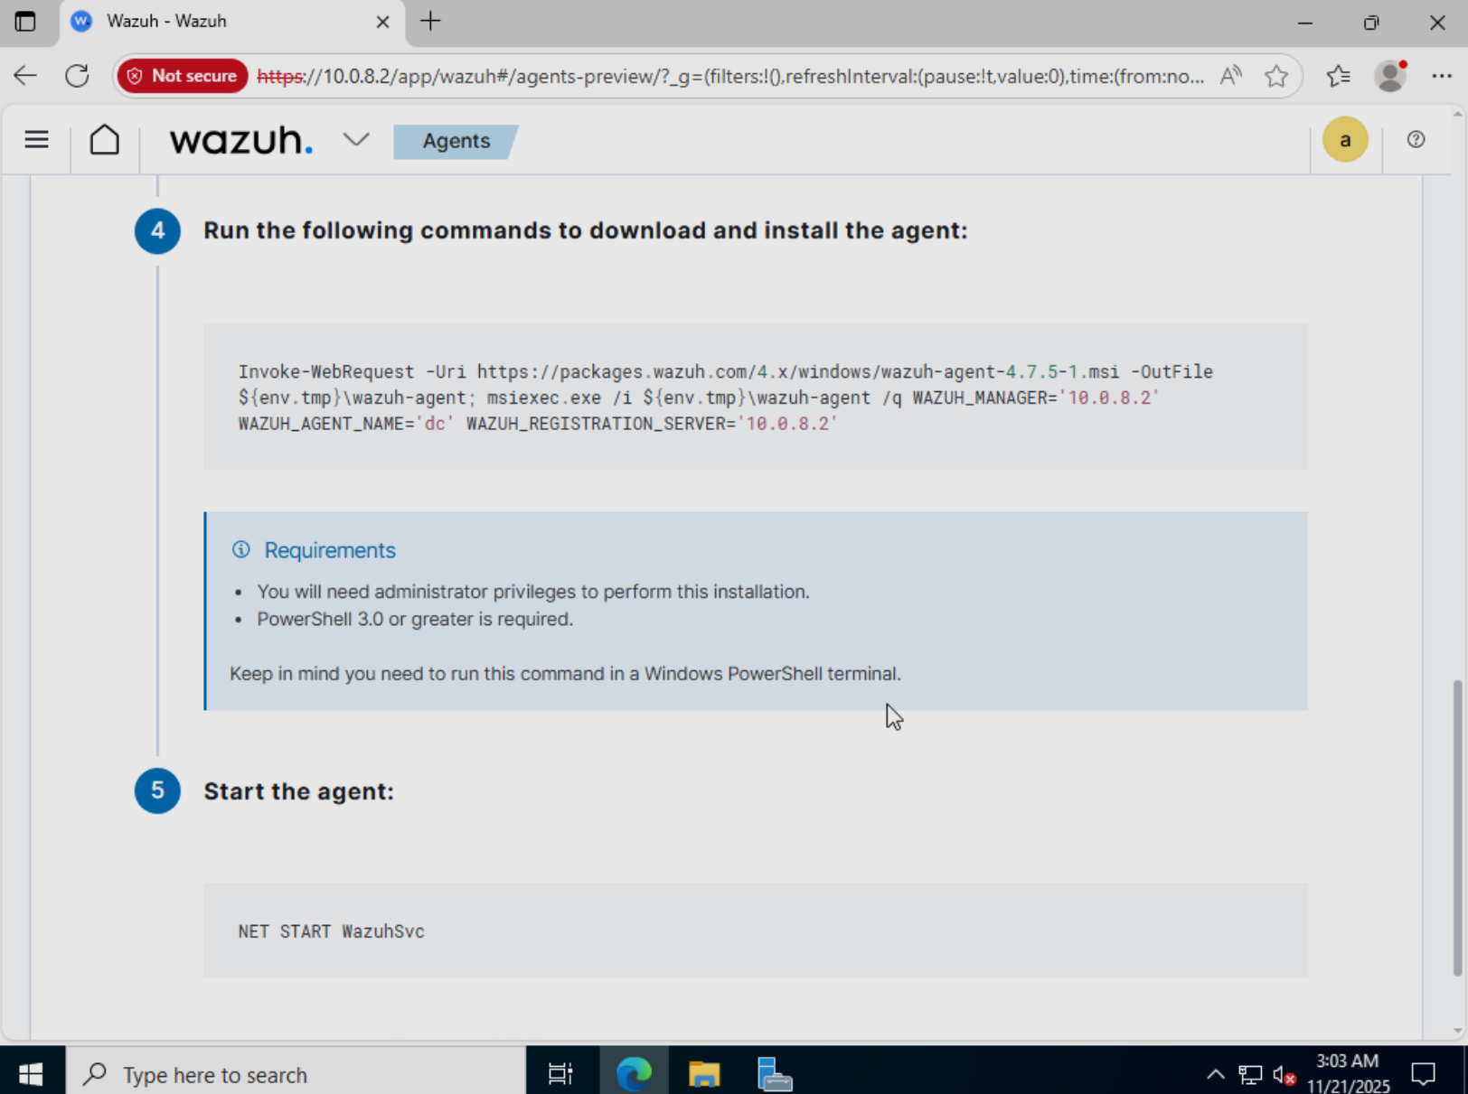
Task: Open the Windows Start menu
Action: pyautogui.click(x=32, y=1073)
